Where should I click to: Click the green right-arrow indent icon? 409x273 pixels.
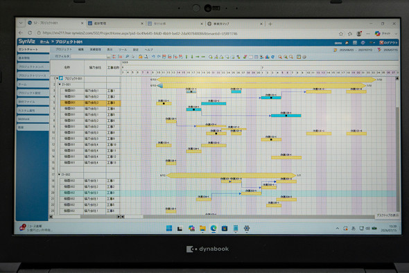pos(198,57)
